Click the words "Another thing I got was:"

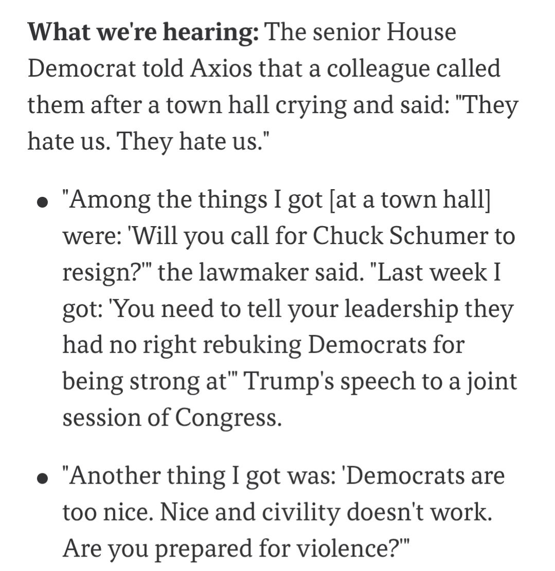coord(202,476)
